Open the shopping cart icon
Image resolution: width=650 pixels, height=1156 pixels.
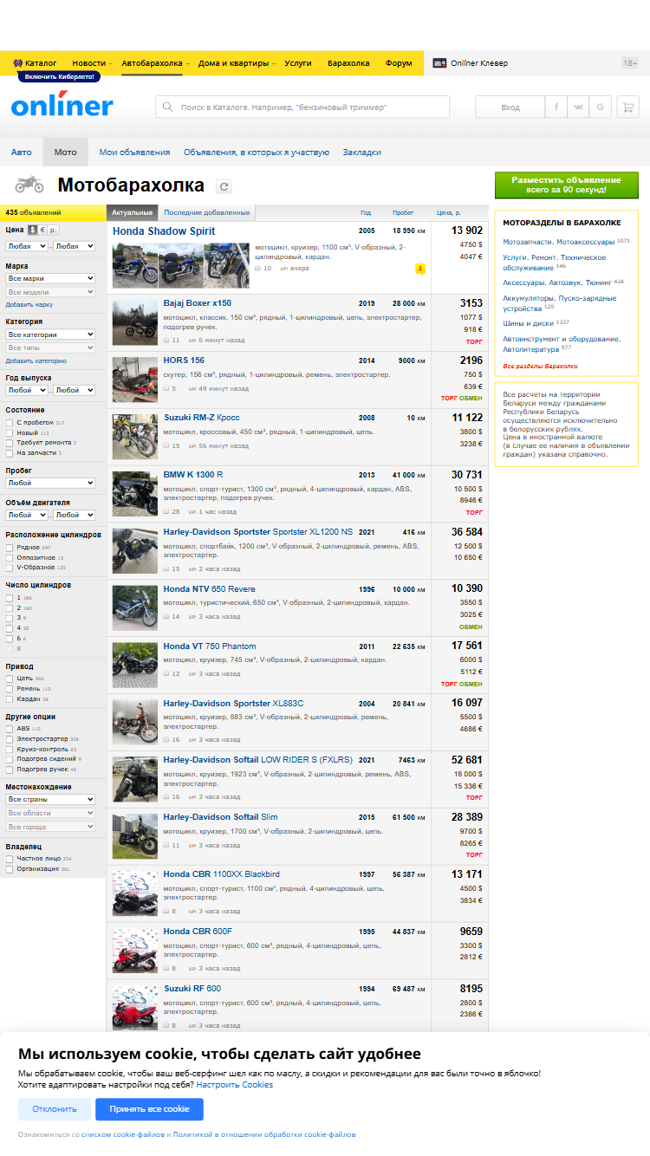tap(626, 107)
